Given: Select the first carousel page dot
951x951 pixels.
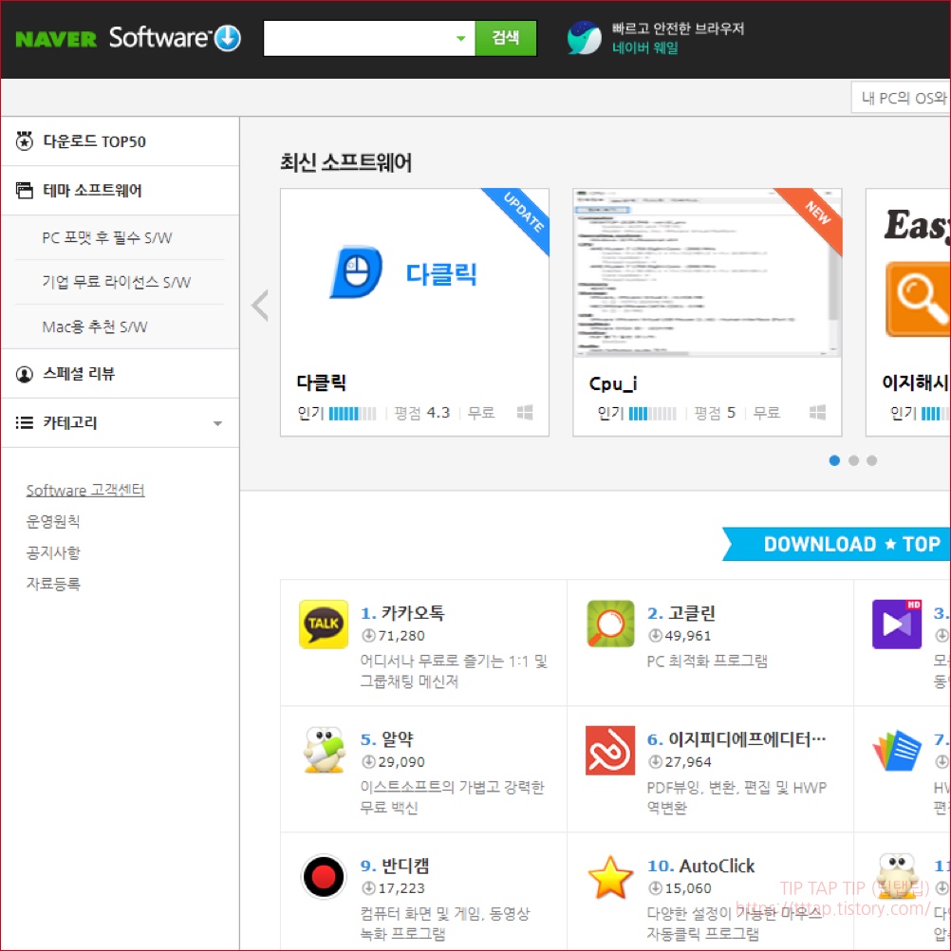Looking at the screenshot, I should click(x=834, y=460).
